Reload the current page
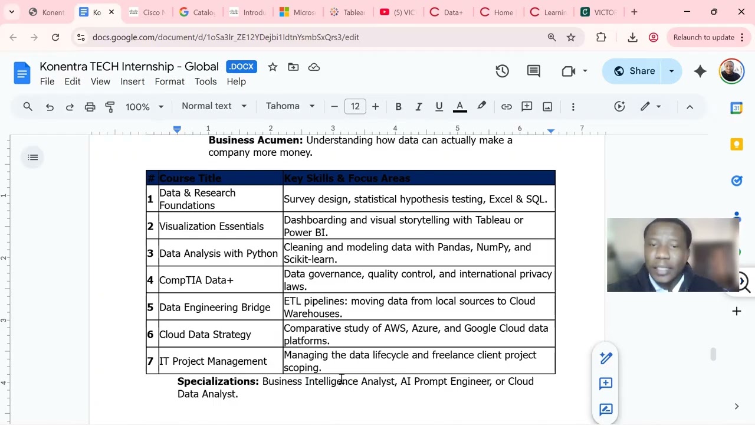This screenshot has height=425, width=755. coord(55,37)
